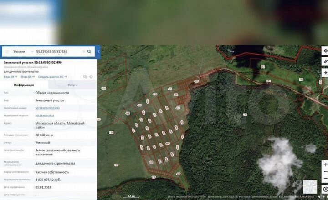The width and height of the screenshot is (328, 200).
Task: Zoom out the map with minus
Action: tap(325, 180)
